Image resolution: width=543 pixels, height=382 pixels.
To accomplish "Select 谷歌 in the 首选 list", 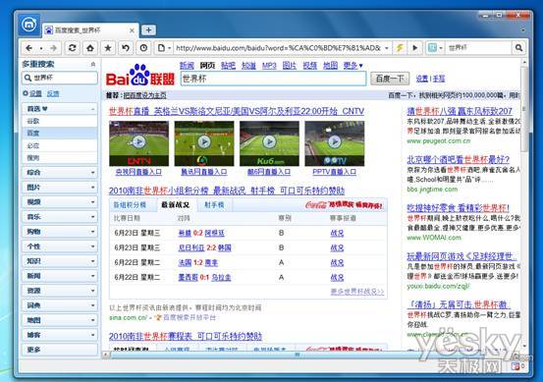I will coord(60,121).
